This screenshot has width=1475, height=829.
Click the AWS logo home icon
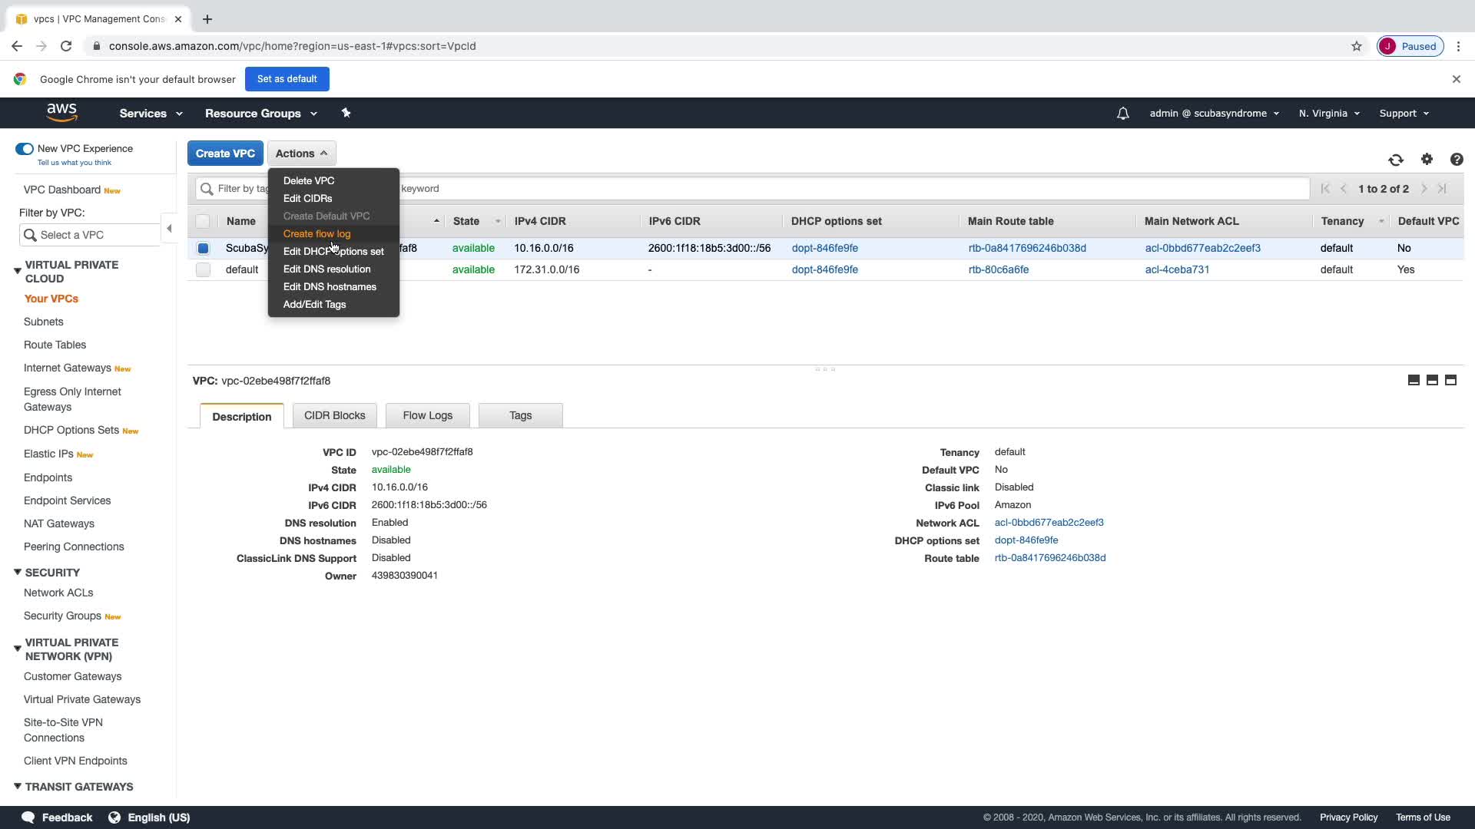pos(61,112)
